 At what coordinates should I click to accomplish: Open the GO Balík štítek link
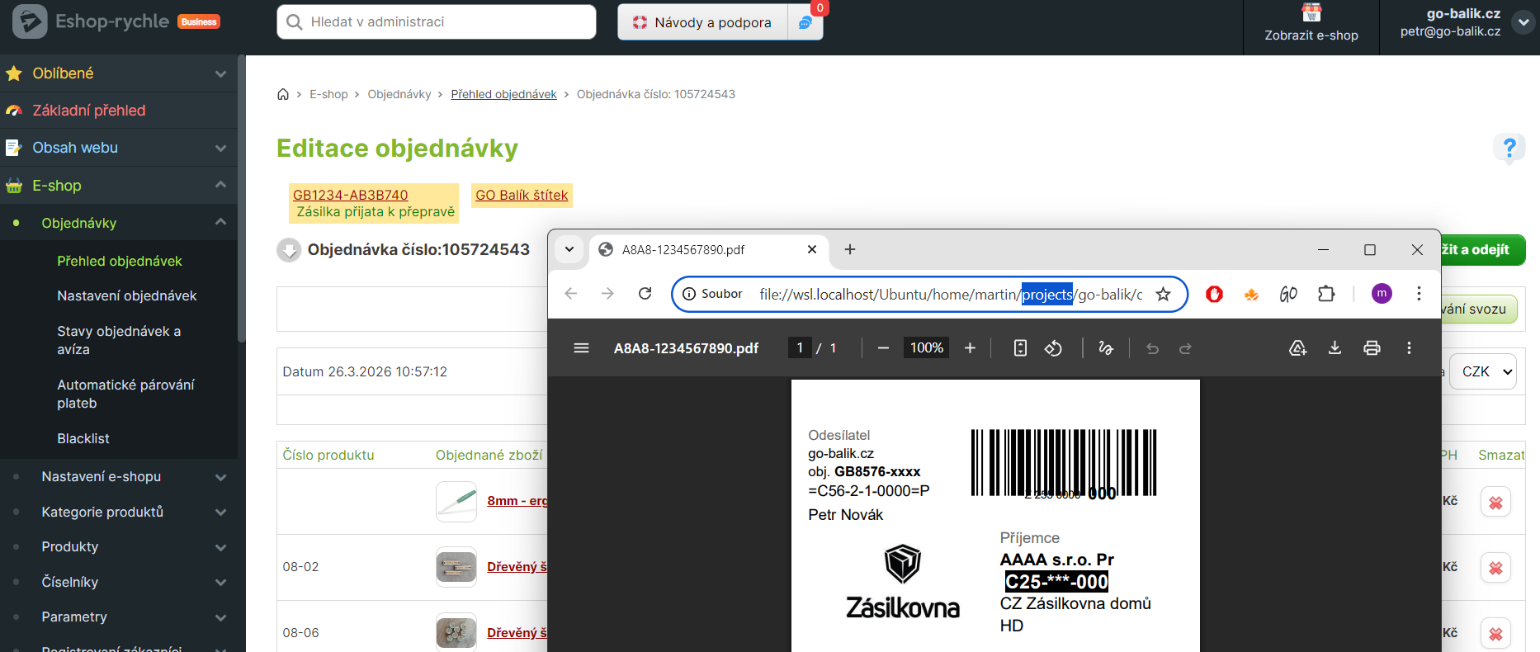pyautogui.click(x=522, y=196)
